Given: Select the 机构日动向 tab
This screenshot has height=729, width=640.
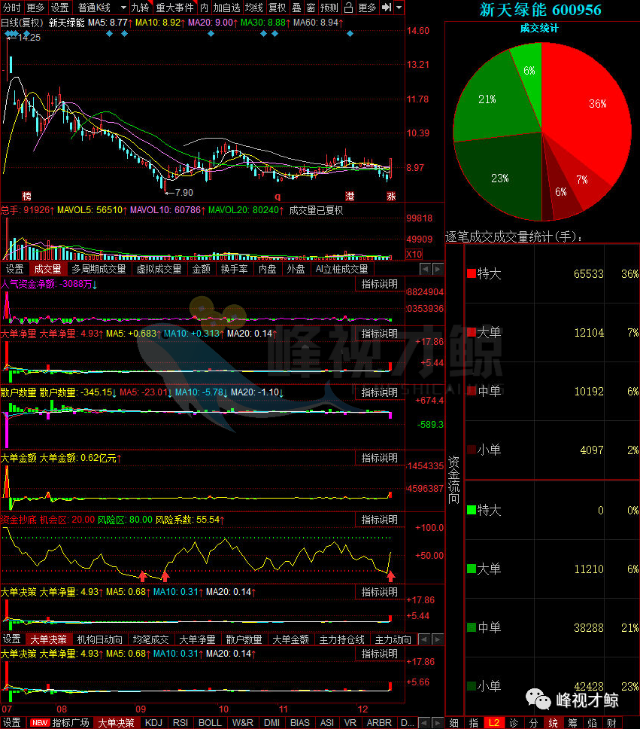Looking at the screenshot, I should [x=100, y=639].
